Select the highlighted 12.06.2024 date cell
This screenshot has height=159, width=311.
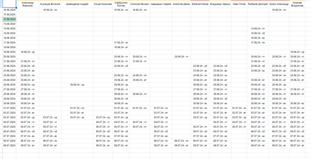9,19
